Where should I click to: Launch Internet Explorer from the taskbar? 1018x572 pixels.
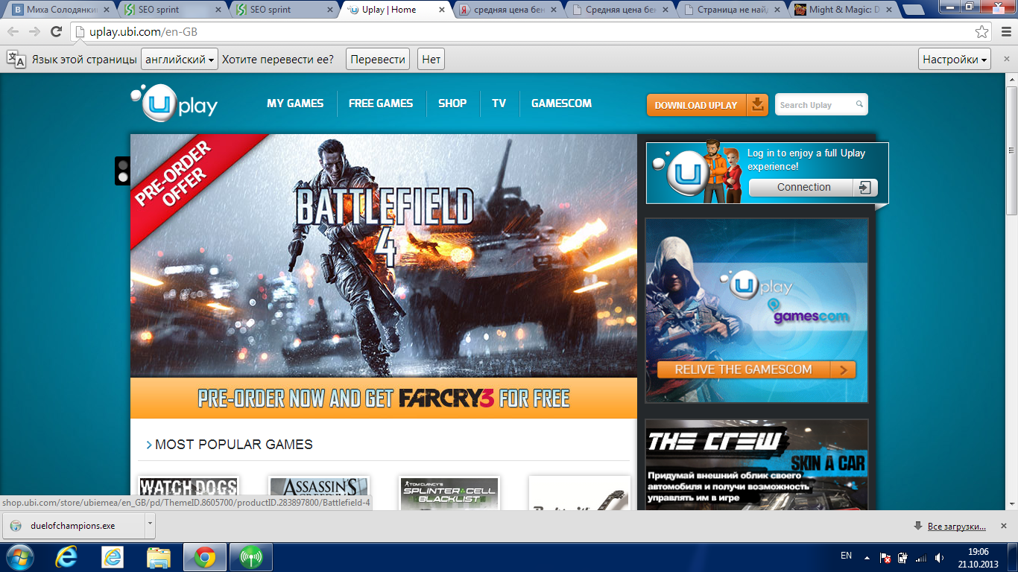pos(67,557)
